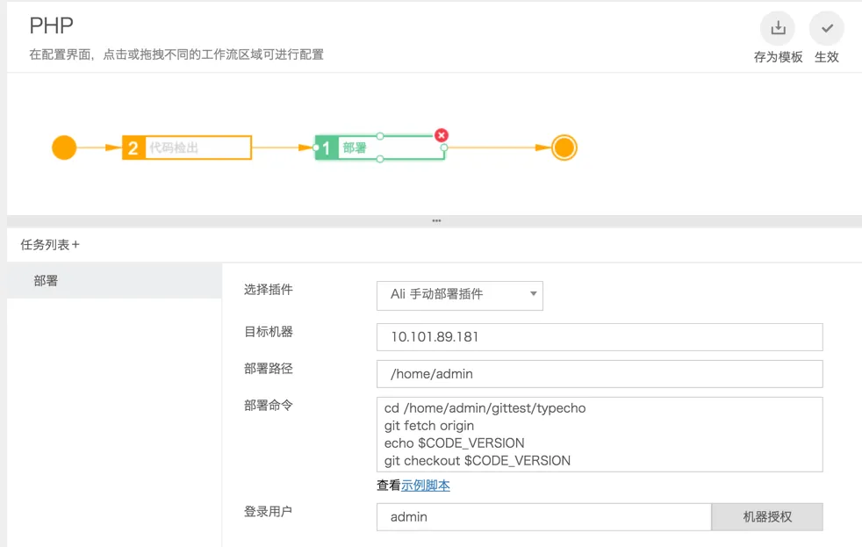Select the 代码检出 workflow node

pos(187,148)
